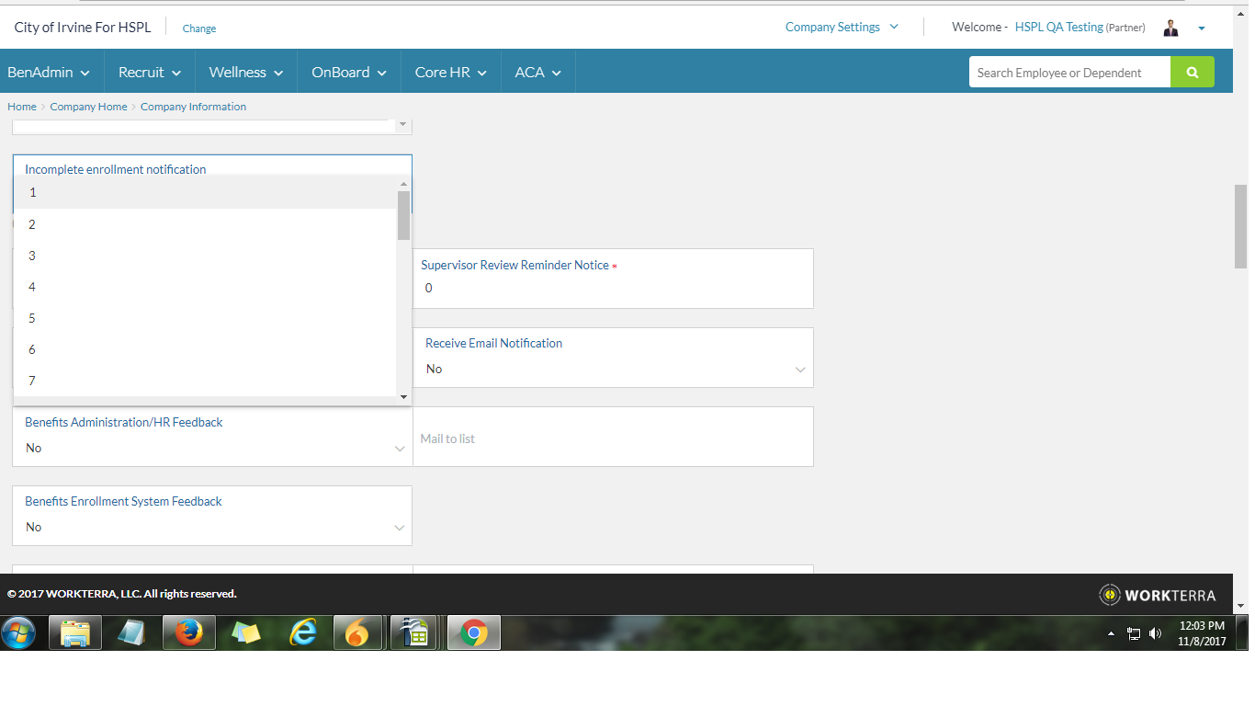Open Google Chrome from the taskbar
The width and height of the screenshot is (1255, 706).
(474, 632)
